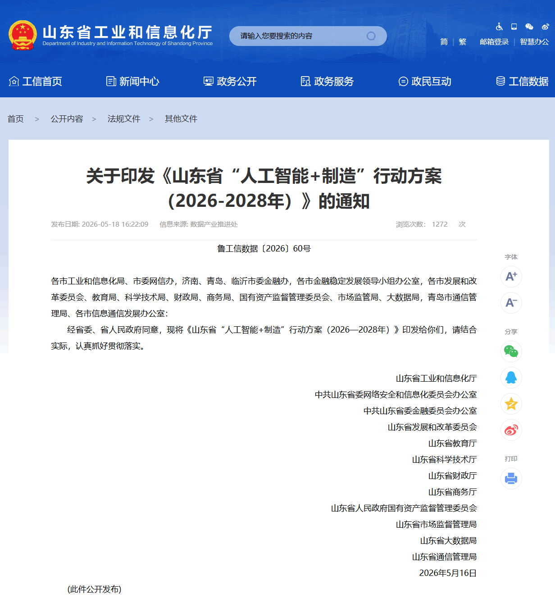Navigate to 法规文件 breadcrumb

(124, 119)
